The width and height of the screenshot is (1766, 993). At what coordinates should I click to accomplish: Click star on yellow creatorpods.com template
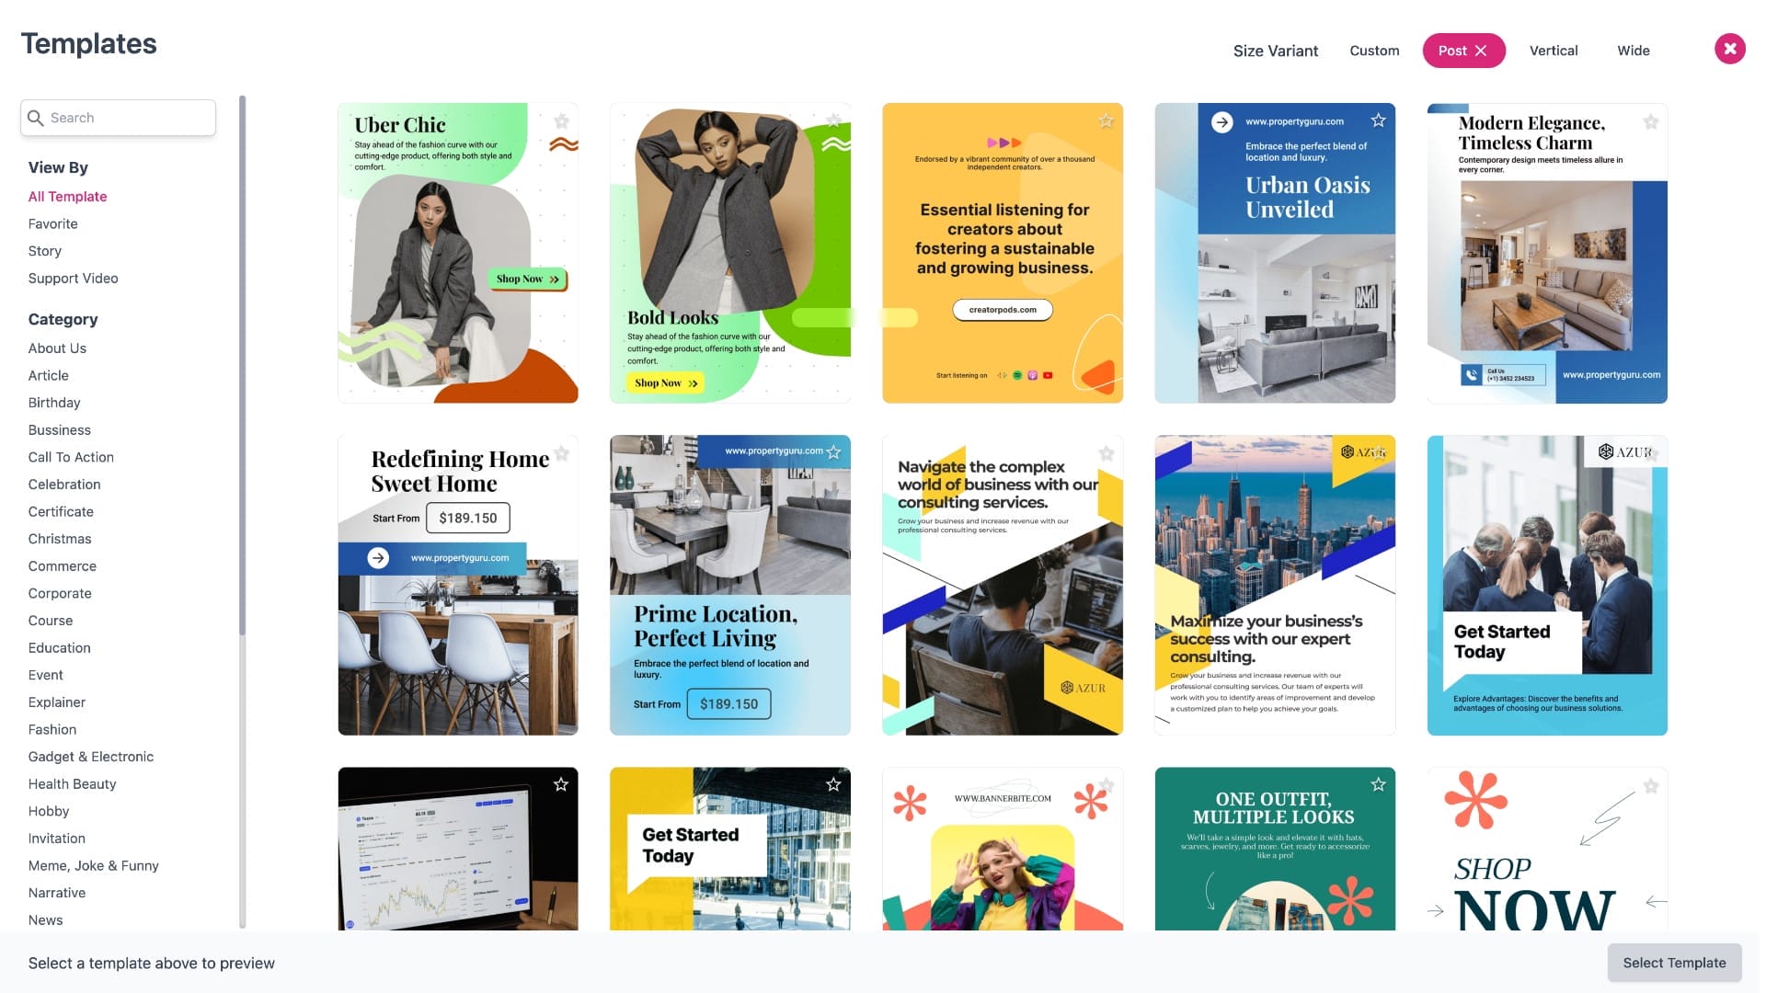click(1106, 121)
